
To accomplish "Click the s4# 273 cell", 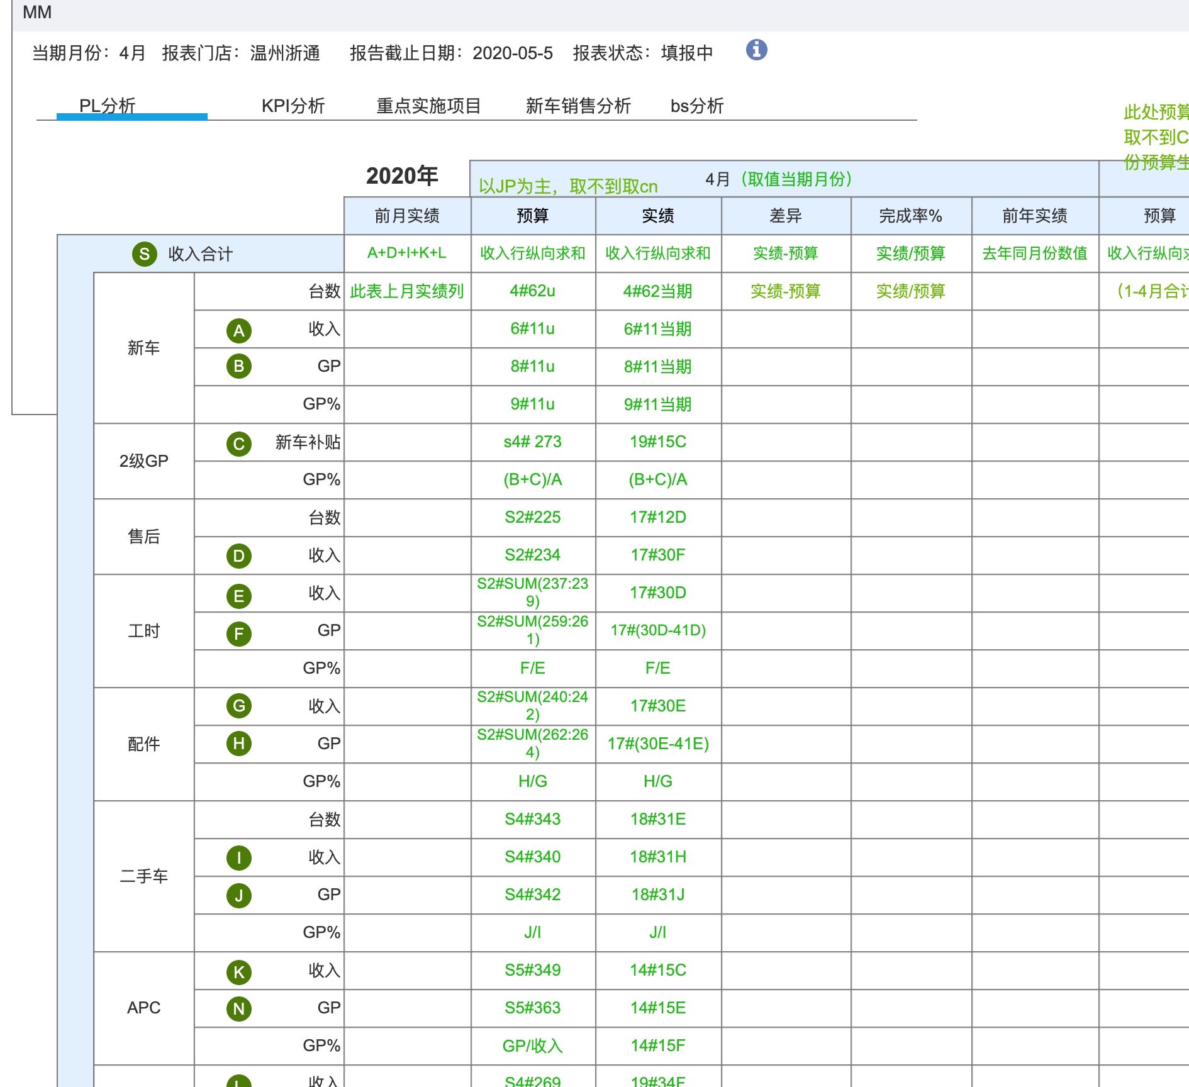I will pyautogui.click(x=533, y=442).
